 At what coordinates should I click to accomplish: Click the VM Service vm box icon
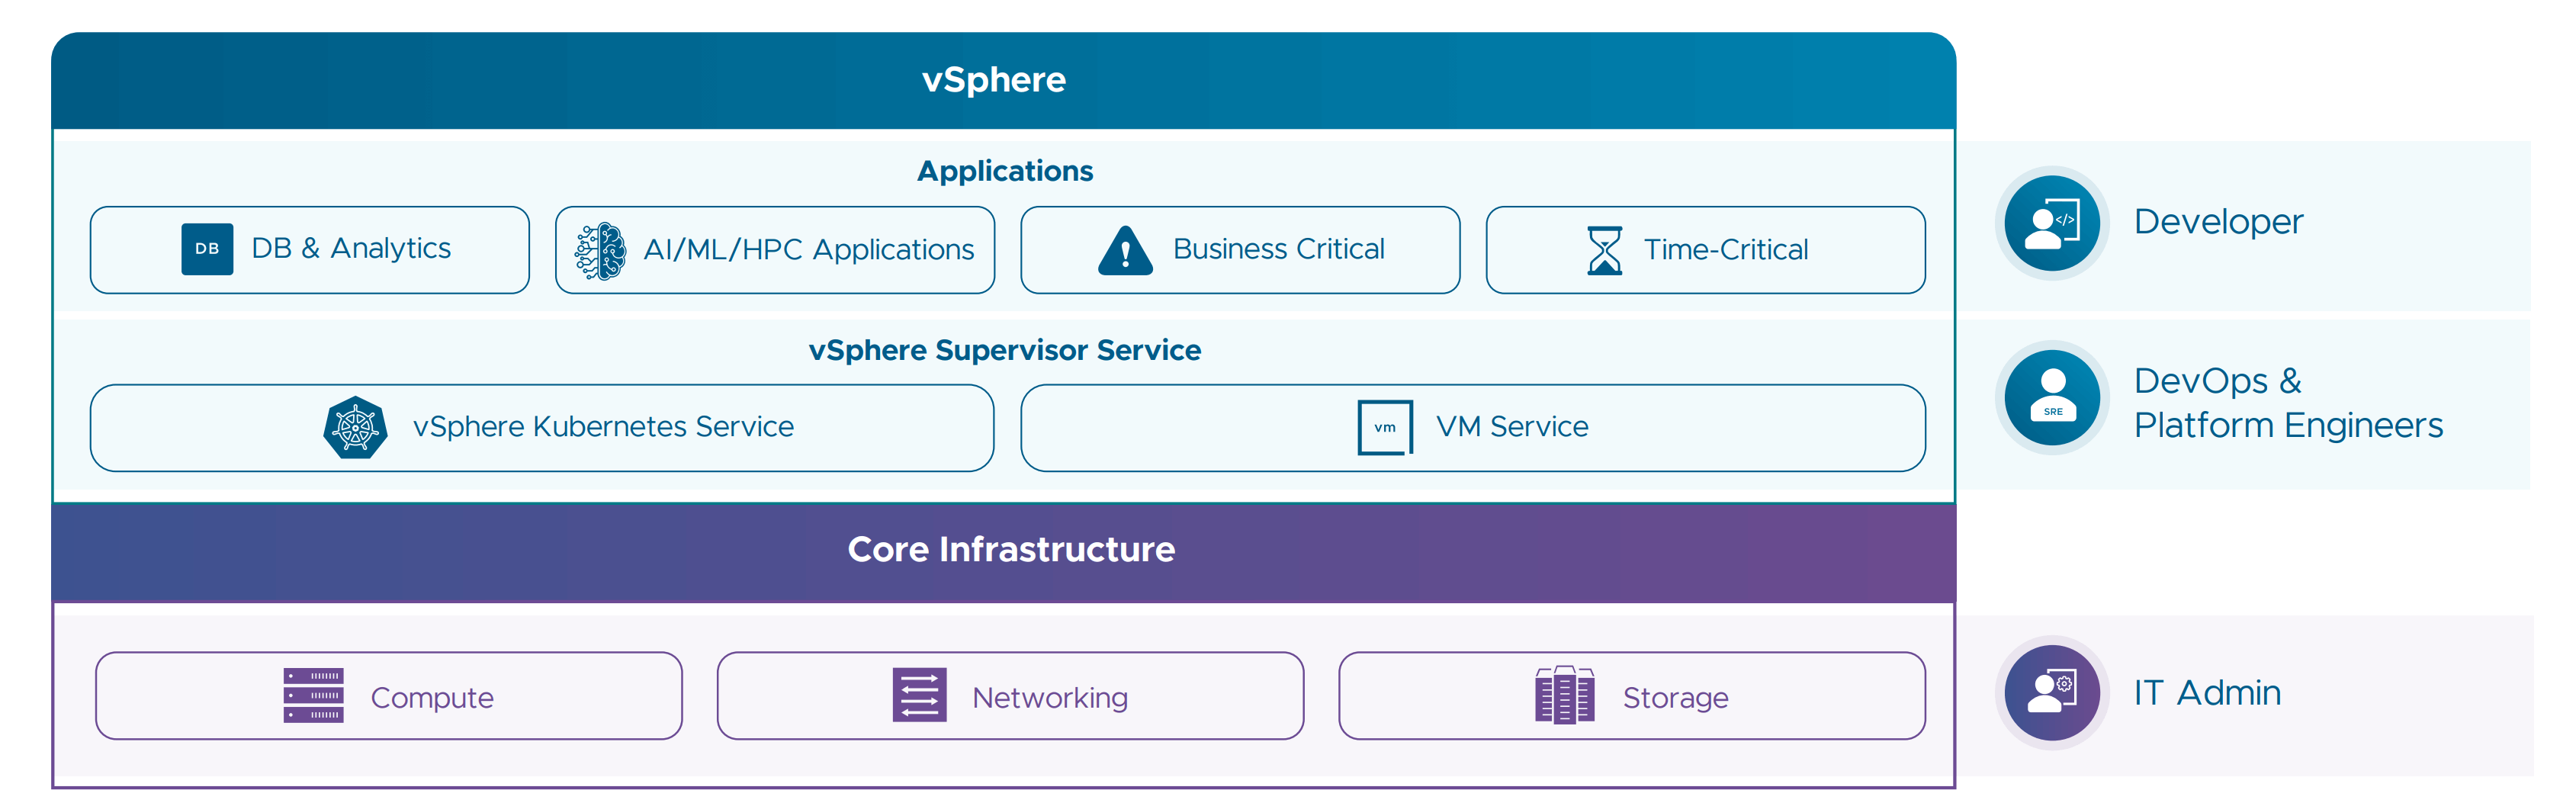[x=1384, y=428]
